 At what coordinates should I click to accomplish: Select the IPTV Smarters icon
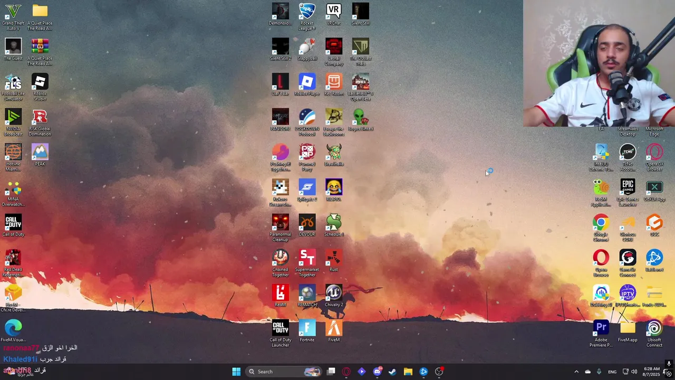click(x=628, y=296)
